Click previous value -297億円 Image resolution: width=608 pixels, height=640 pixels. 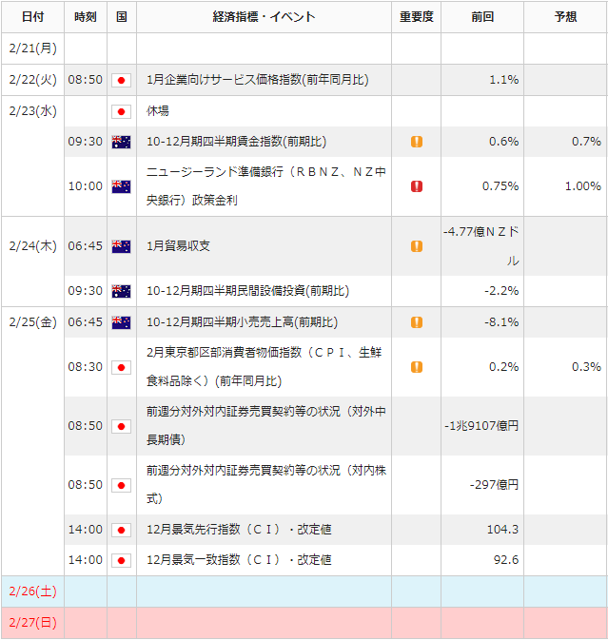[494, 485]
